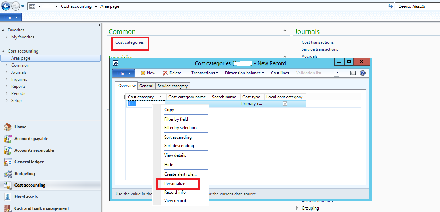
Task: Click the Delete record icon
Action: [172, 73]
